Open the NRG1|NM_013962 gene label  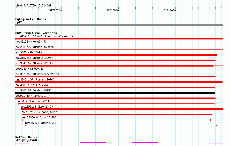pyautogui.click(x=26, y=140)
